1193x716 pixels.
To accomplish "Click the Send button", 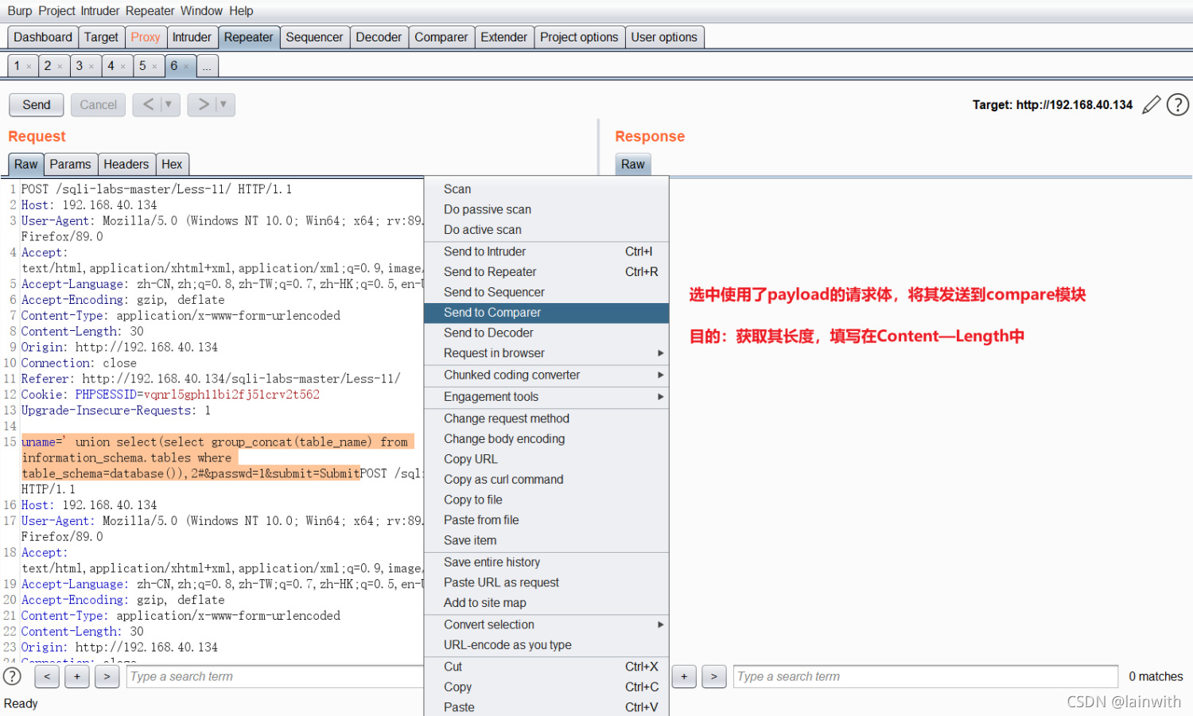I will coord(37,105).
